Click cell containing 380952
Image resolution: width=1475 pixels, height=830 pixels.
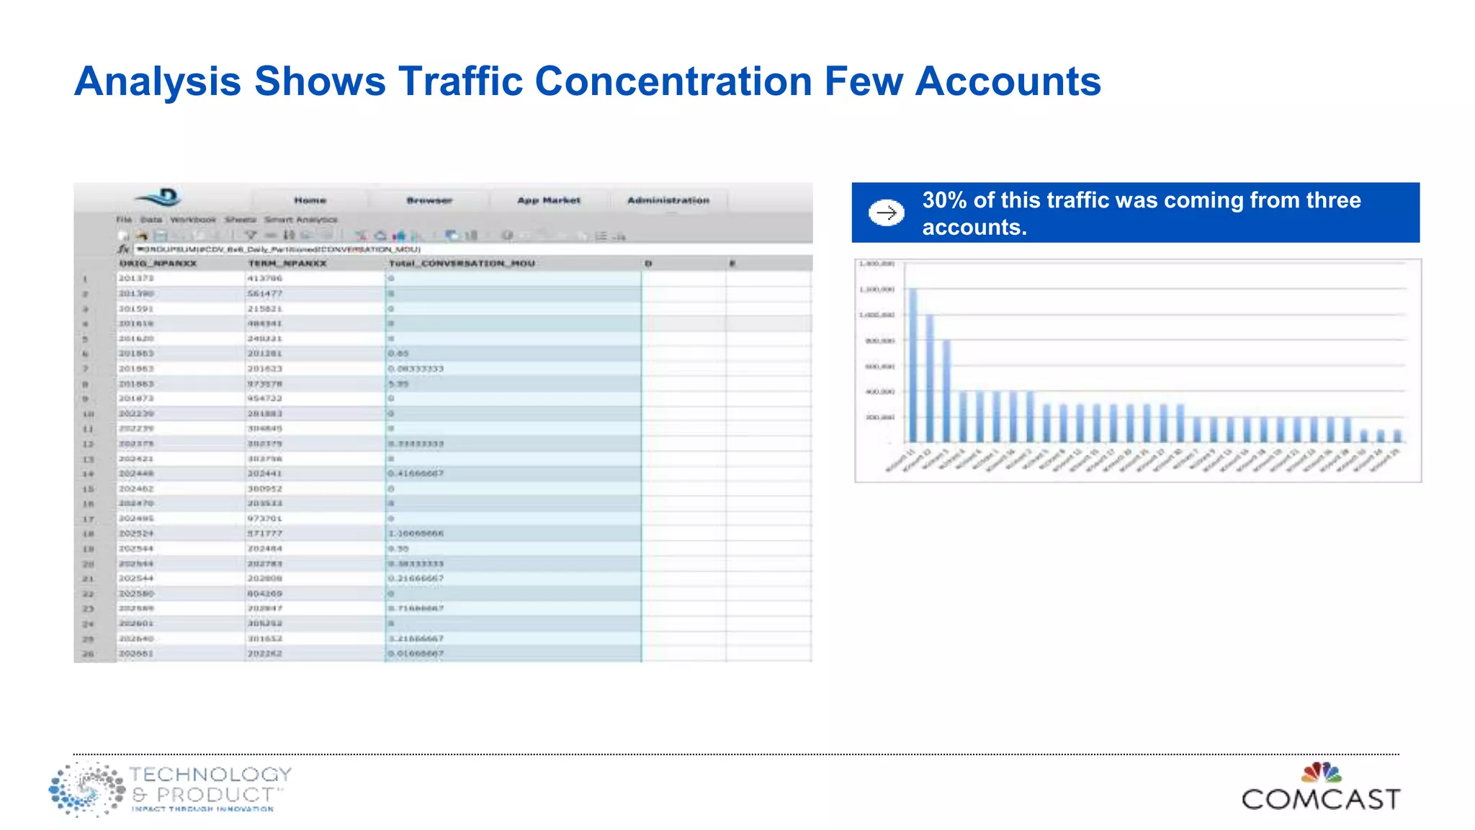point(315,488)
